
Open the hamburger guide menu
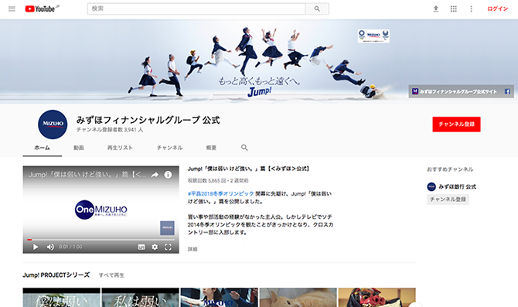click(x=12, y=9)
